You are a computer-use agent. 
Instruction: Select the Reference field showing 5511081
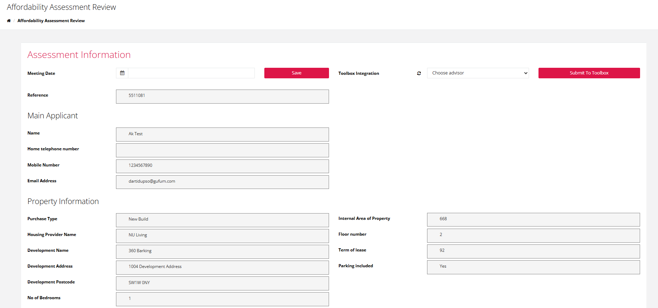pos(222,96)
